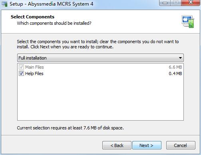Click the disabled maximize button
The height and width of the screenshot is (155, 201).
pyautogui.click(x=176, y=3)
